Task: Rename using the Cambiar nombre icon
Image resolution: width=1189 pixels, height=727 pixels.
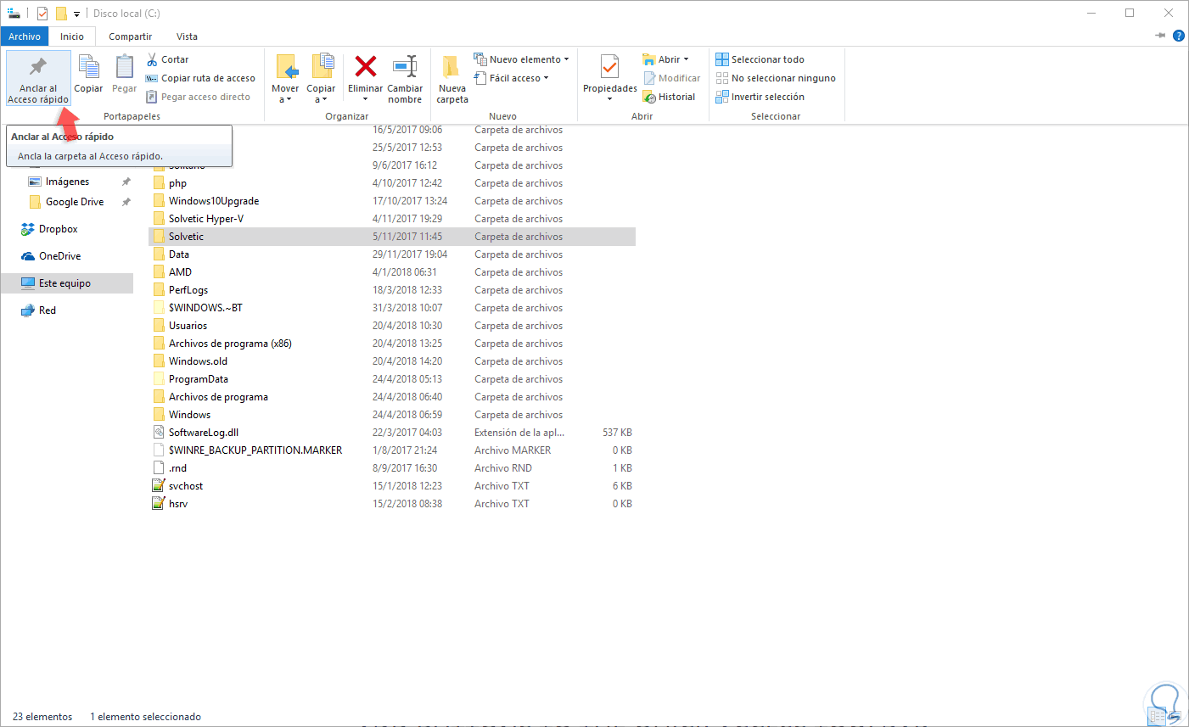Action: point(405,66)
